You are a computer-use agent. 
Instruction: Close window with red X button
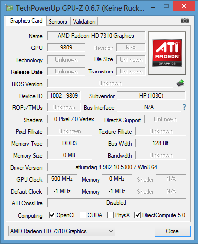[184, 6]
